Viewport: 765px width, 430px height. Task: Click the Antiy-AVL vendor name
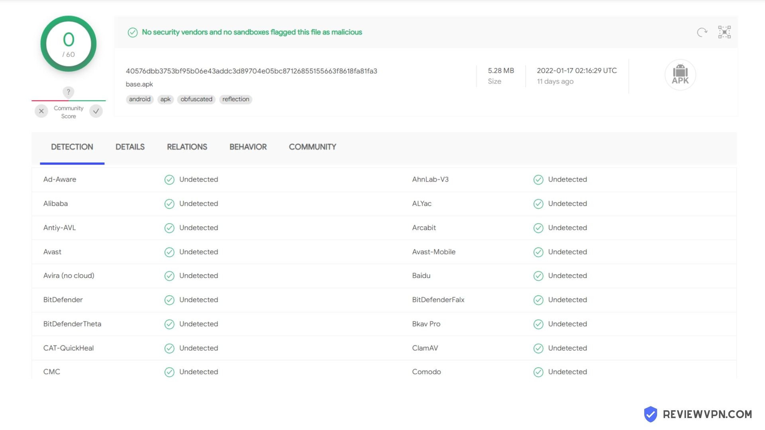[59, 228]
